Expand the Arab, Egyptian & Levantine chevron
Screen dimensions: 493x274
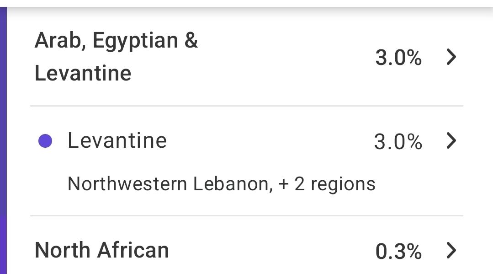click(451, 57)
